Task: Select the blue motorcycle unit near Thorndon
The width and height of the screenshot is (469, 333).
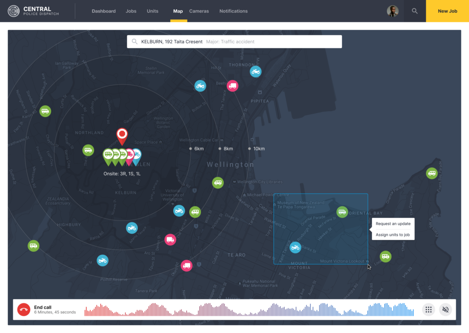Action: click(x=255, y=71)
